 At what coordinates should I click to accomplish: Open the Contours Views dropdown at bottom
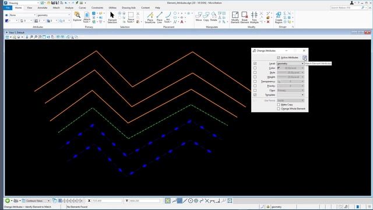[36, 201]
